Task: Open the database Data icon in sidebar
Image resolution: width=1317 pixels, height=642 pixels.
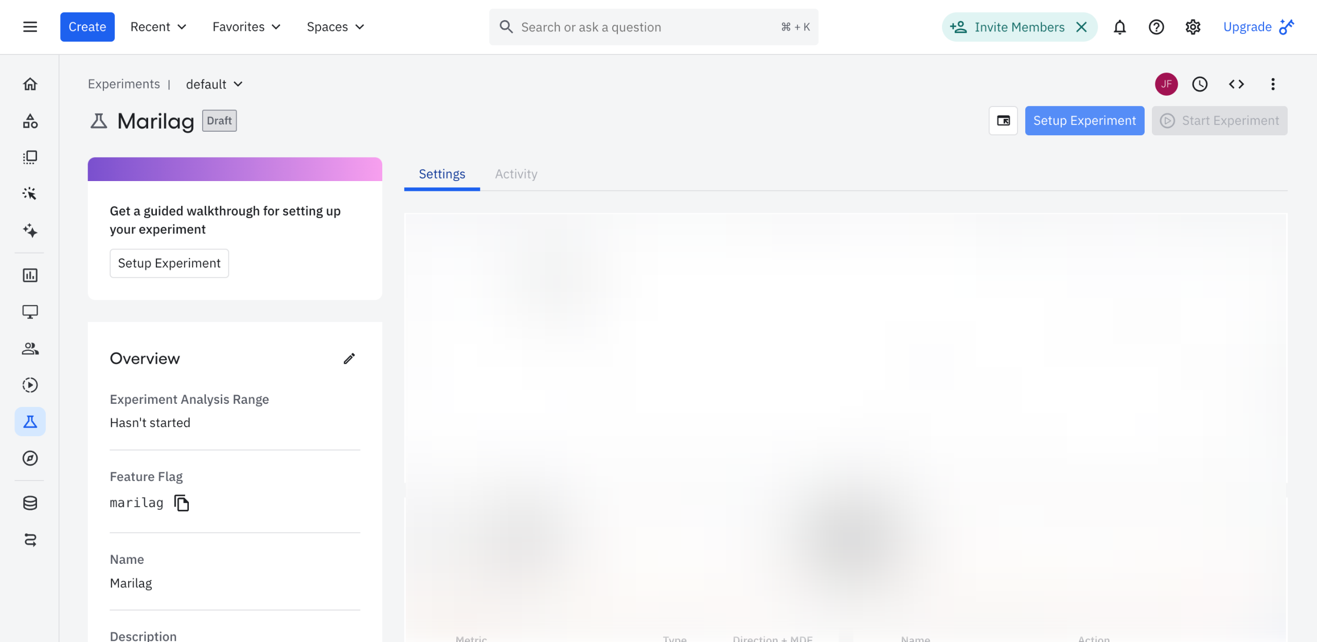Action: click(30, 503)
